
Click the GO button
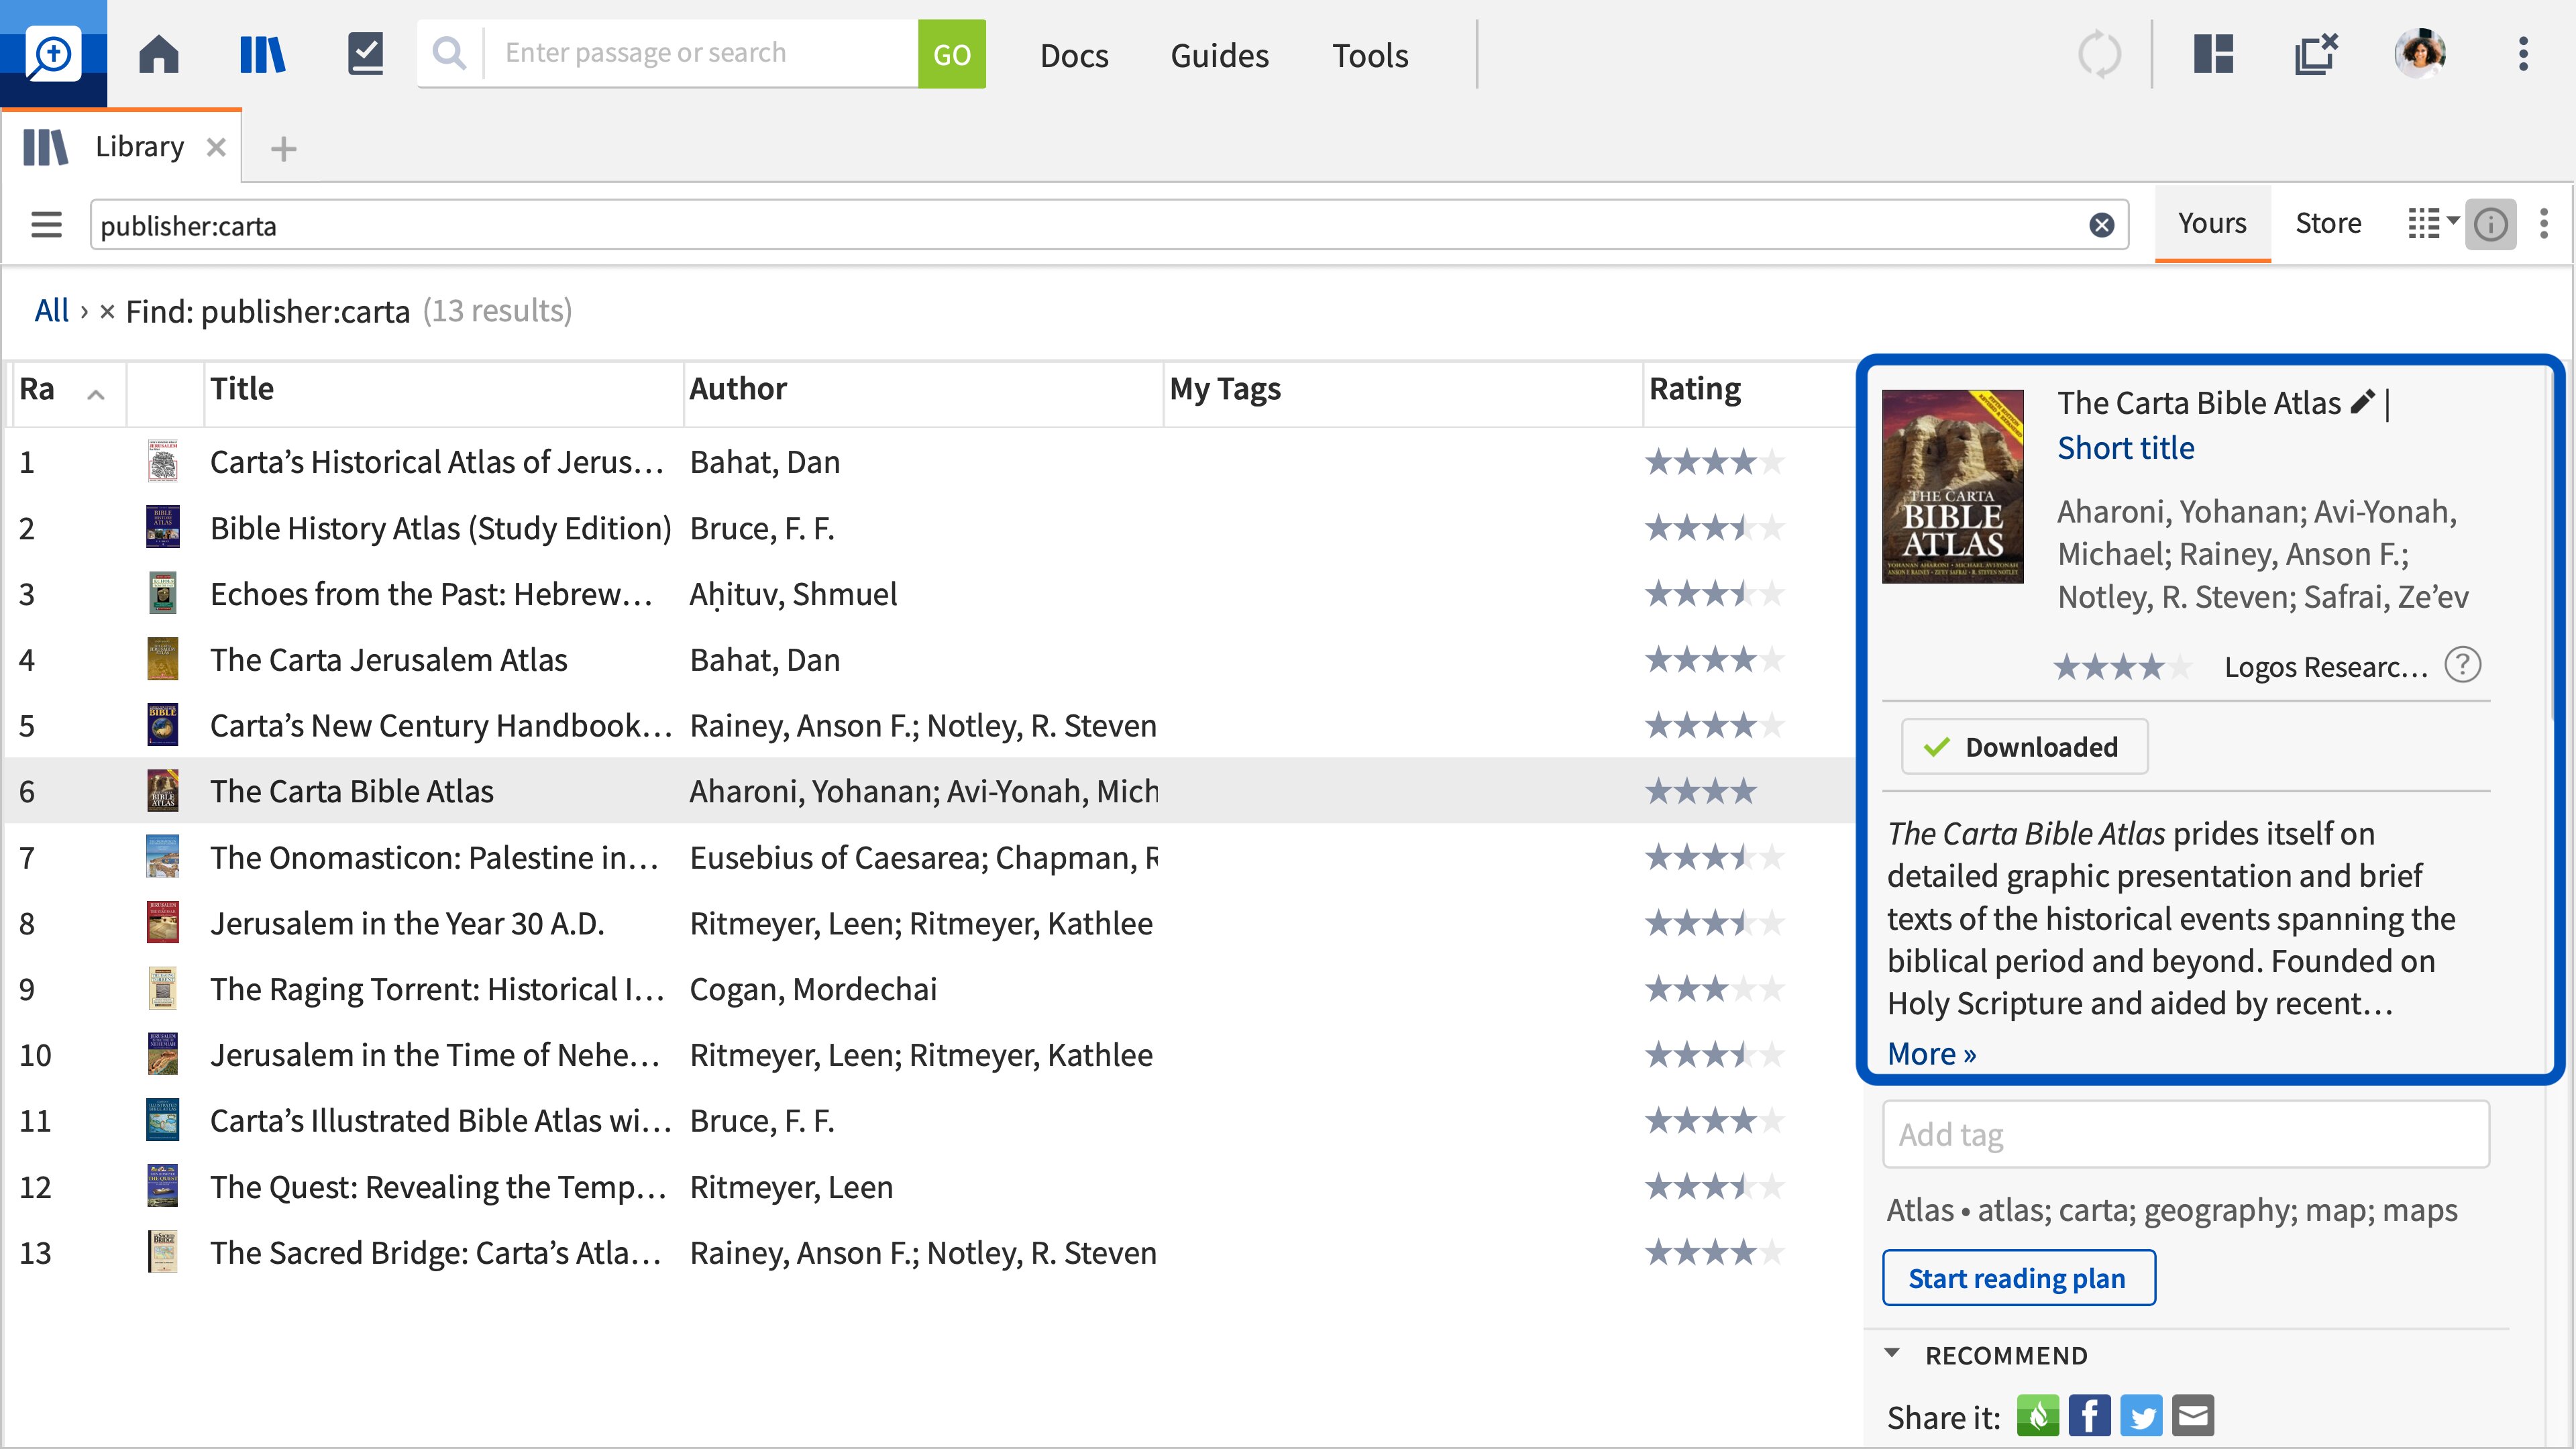(951, 54)
